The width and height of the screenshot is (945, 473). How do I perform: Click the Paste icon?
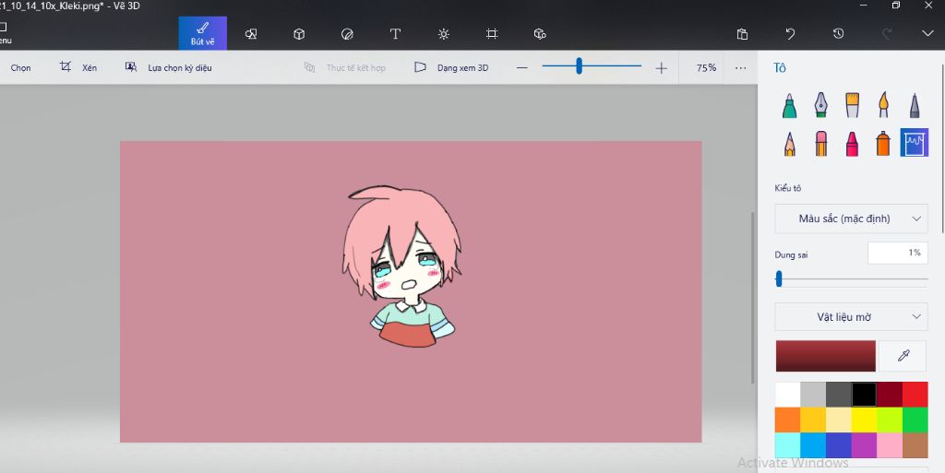743,34
